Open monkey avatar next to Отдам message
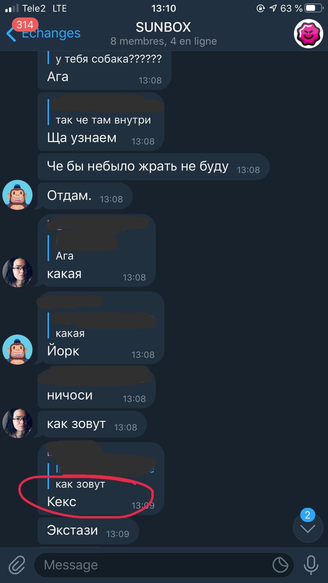Image resolution: width=328 pixels, height=583 pixels. [18, 195]
